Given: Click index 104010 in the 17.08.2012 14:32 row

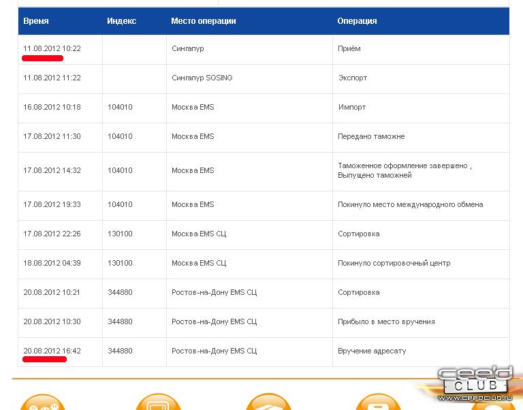Looking at the screenshot, I should [120, 170].
